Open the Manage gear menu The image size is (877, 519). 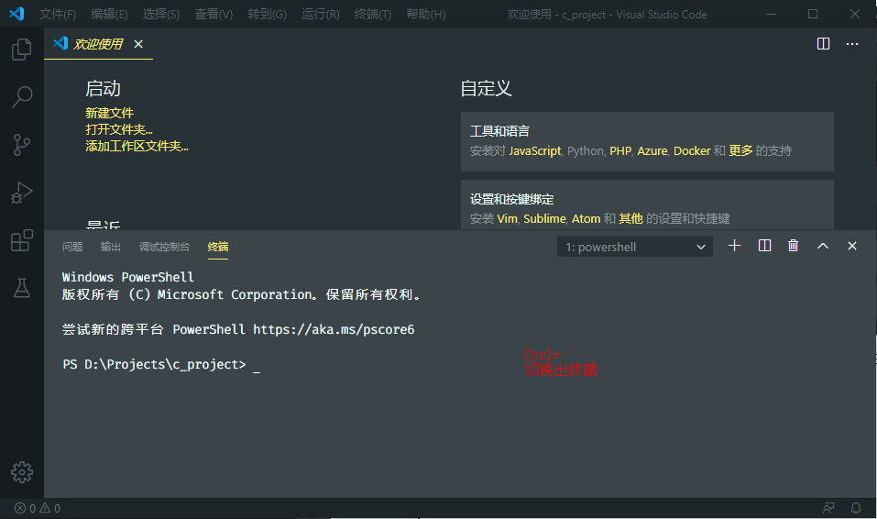(x=22, y=472)
